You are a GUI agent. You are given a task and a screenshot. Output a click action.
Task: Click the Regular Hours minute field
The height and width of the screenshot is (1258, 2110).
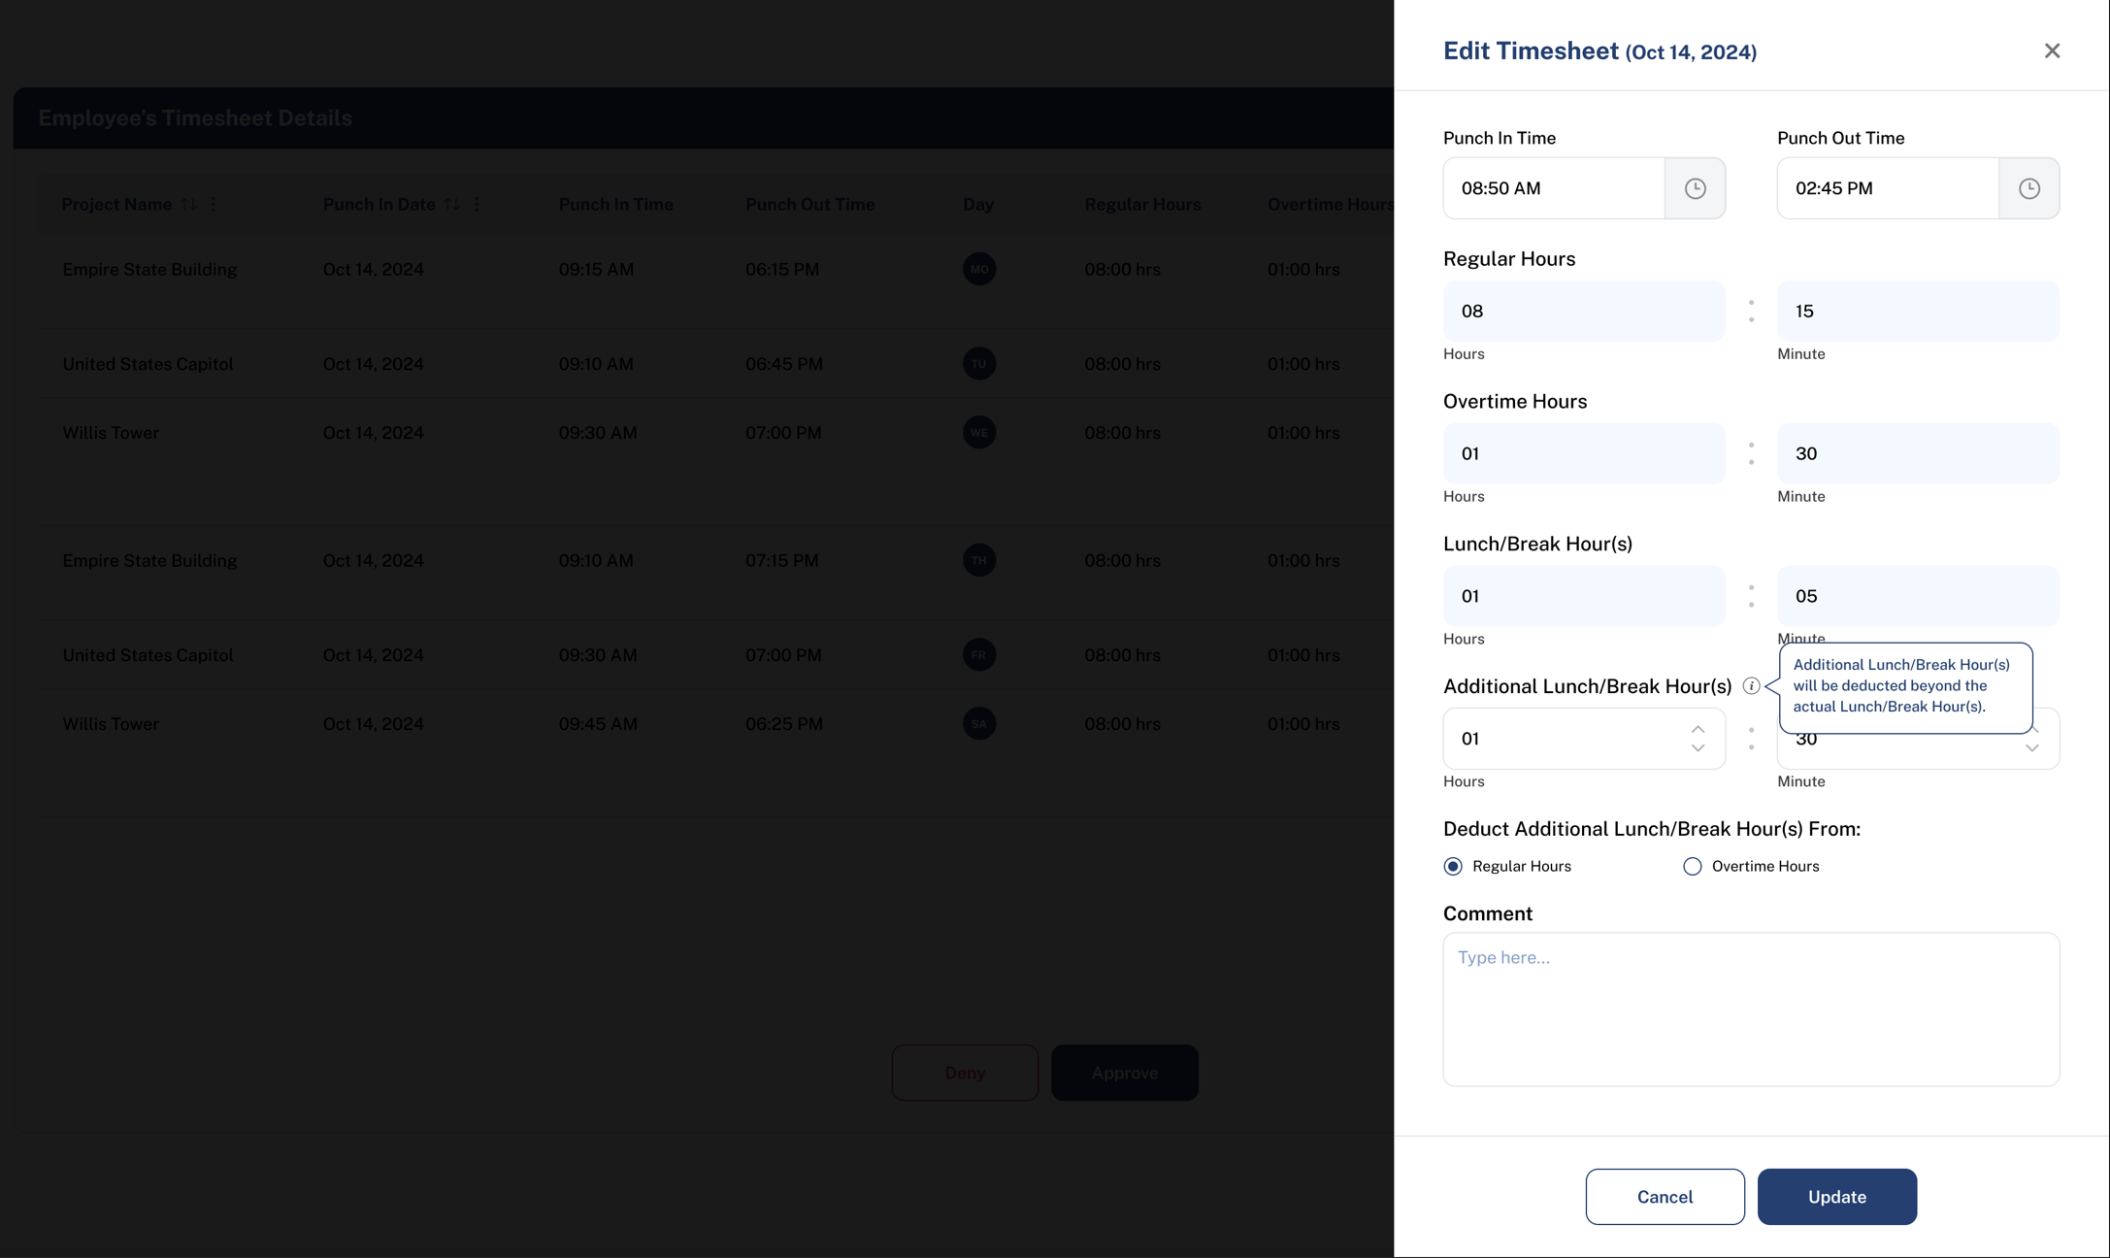click(1918, 312)
